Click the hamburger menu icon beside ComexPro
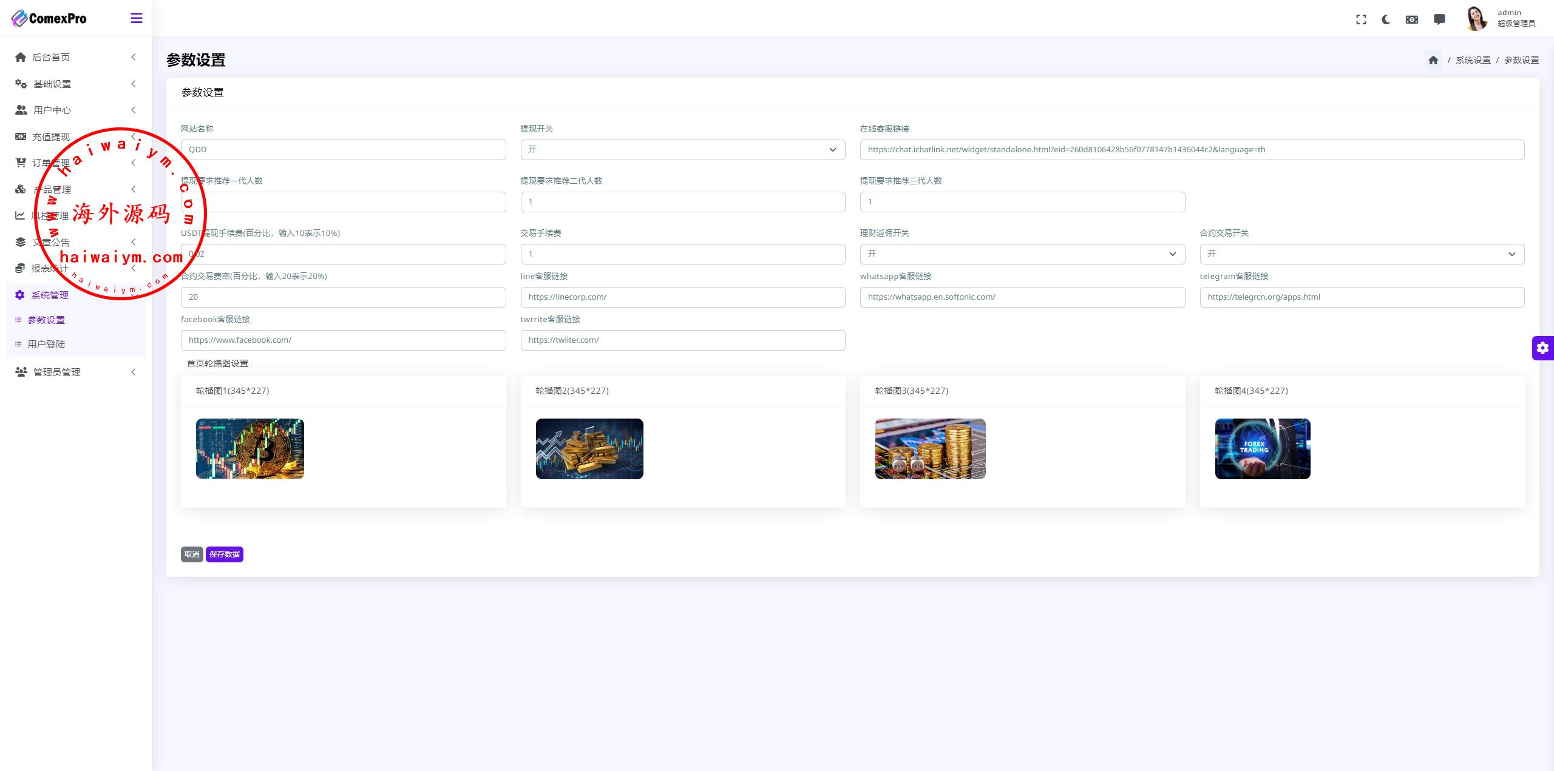The image size is (1554, 771). (x=137, y=18)
